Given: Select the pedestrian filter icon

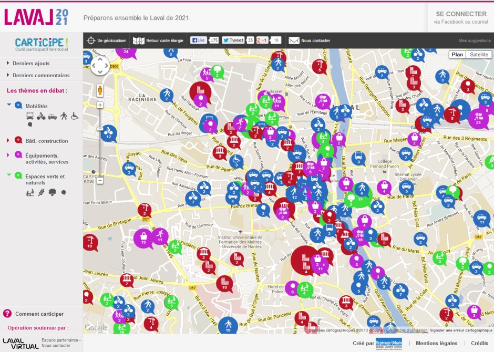Looking at the screenshot, I should 64,116.
